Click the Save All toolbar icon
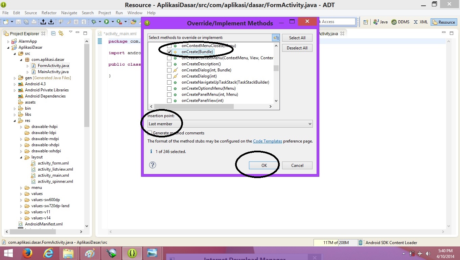460x260 pixels. tap(26, 22)
